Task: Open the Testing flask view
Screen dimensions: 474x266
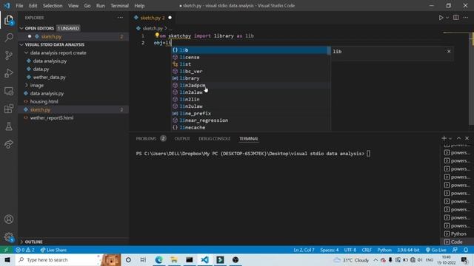Action: pyautogui.click(x=9, y=126)
